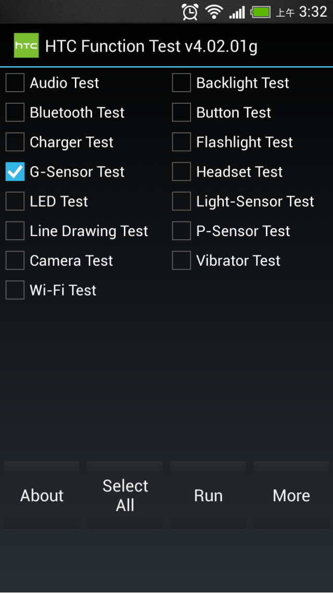The width and height of the screenshot is (333, 593).
Task: Check the Wi-Fi Test box
Action: (15, 290)
